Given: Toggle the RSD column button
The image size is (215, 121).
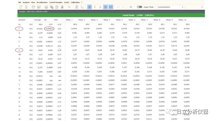Looking at the screenshot, I should coord(111,7).
